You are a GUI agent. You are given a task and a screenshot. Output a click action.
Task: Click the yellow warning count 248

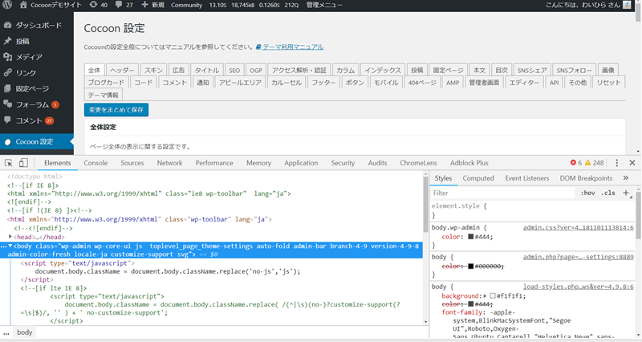click(595, 163)
